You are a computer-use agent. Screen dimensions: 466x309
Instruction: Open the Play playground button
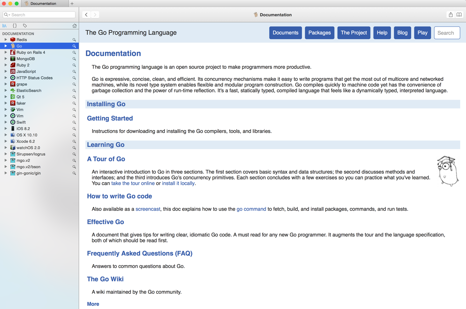(x=422, y=33)
